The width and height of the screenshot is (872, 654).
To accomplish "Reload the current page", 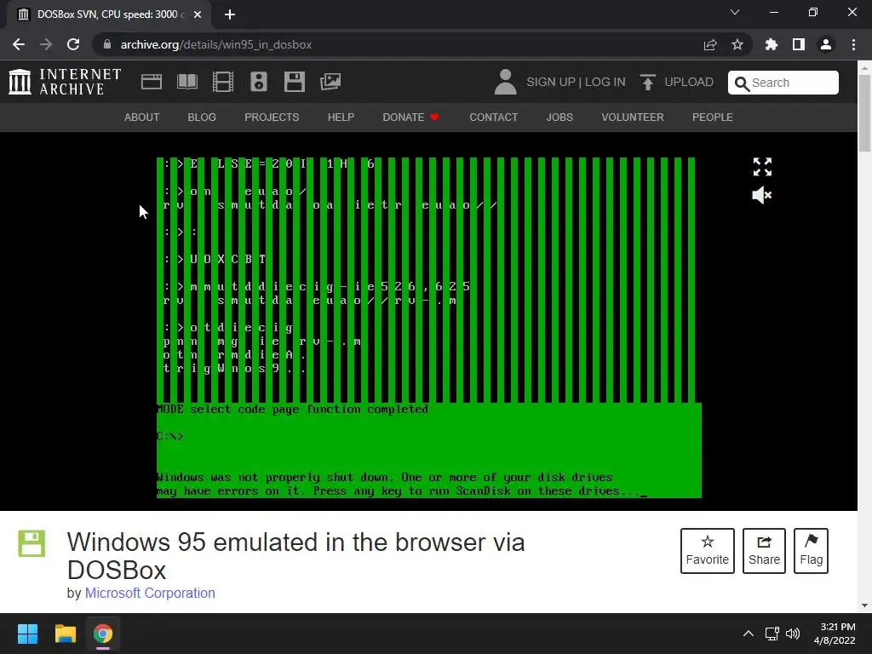I will point(73,44).
